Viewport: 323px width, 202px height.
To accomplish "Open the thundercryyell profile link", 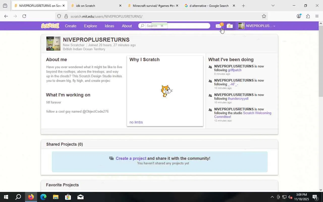I will (x=238, y=99).
